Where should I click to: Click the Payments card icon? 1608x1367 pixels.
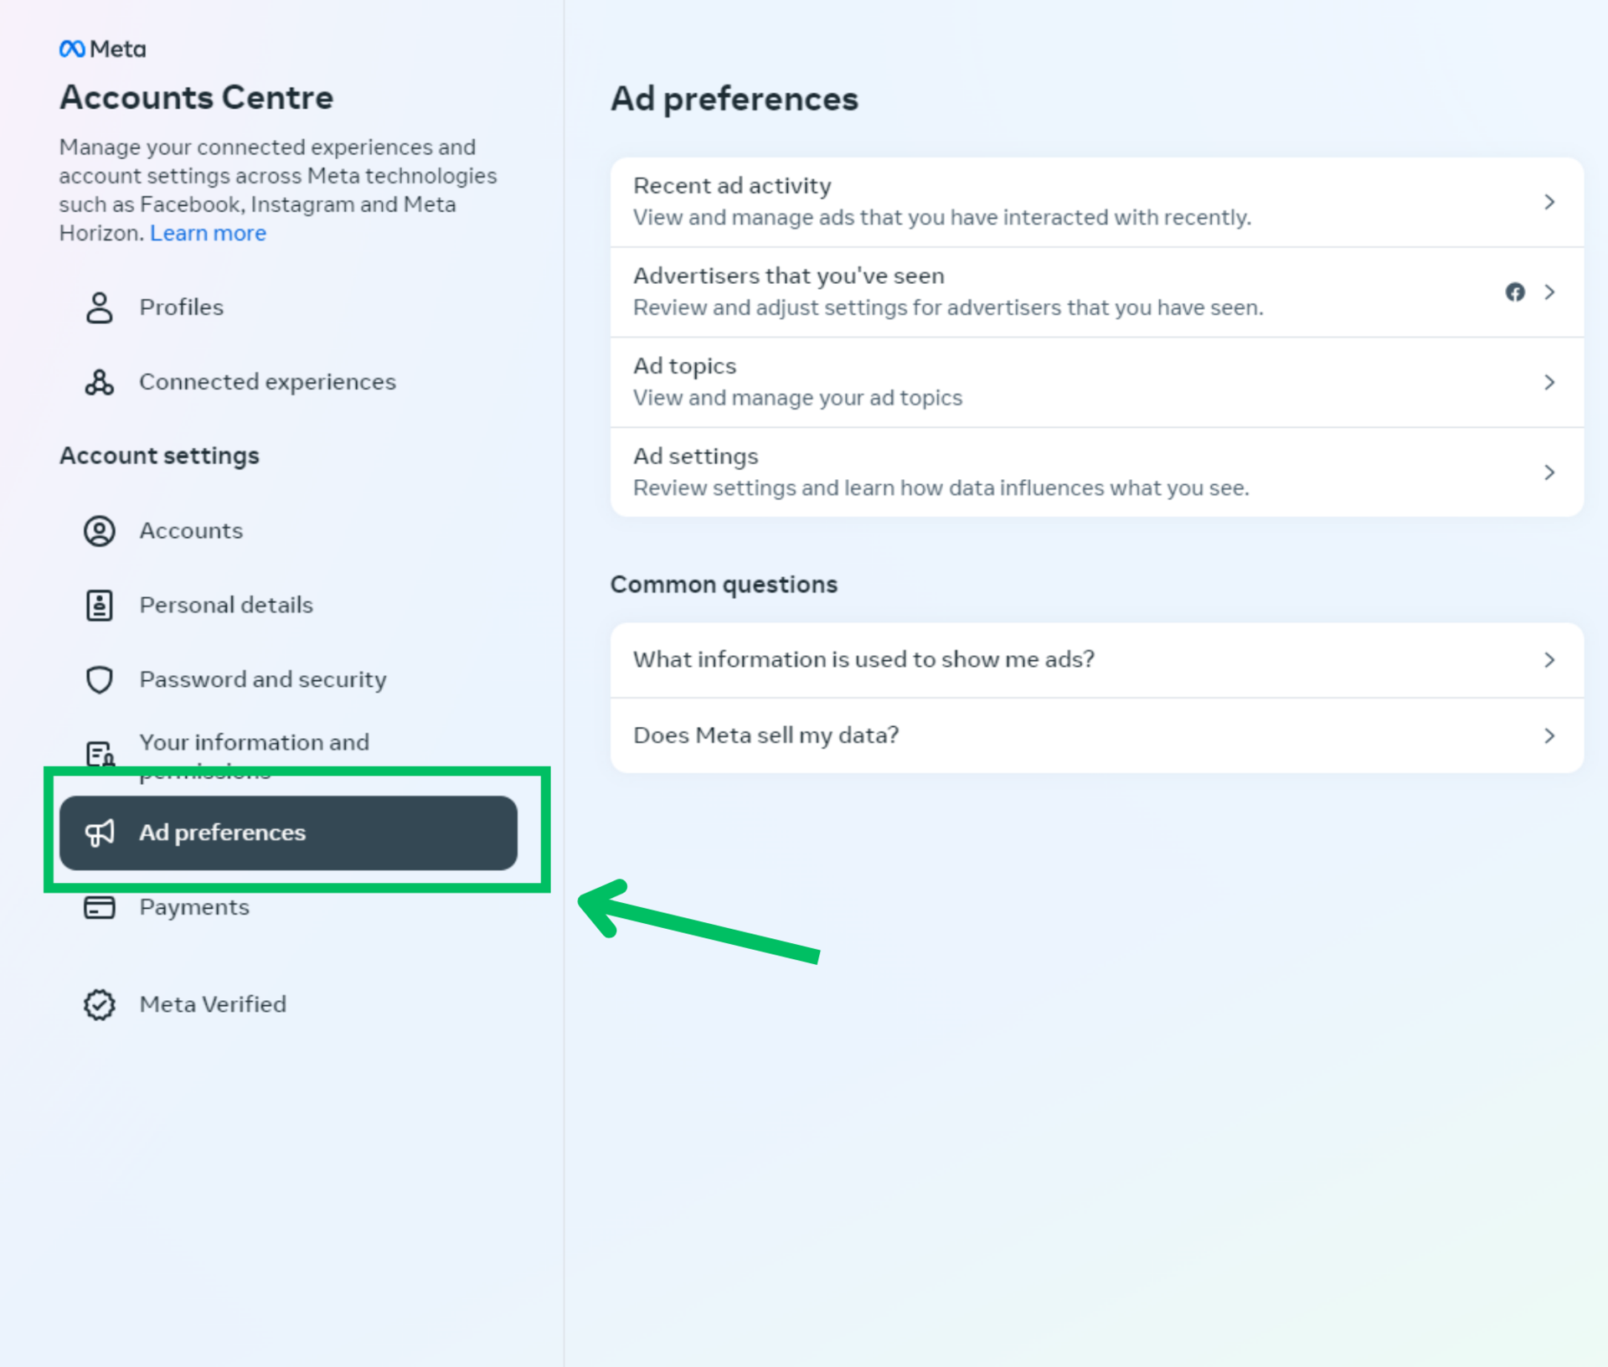coord(99,907)
